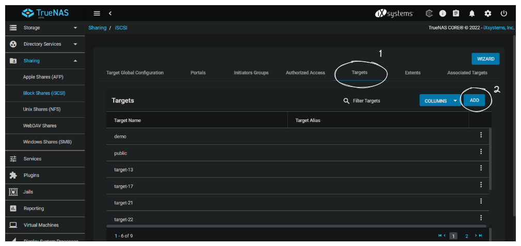Sort by Target Alias column header

point(308,120)
